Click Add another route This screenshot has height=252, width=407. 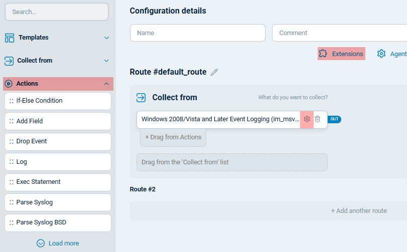[x=359, y=211]
